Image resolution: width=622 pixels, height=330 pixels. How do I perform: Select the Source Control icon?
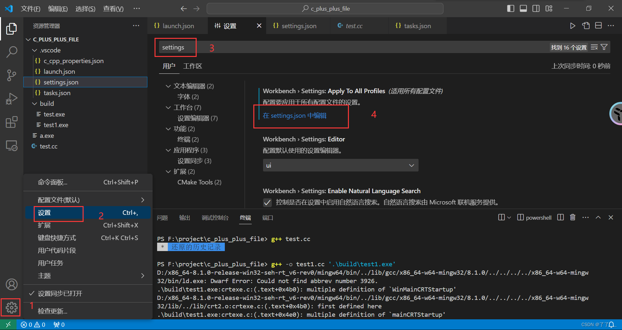(x=12, y=75)
